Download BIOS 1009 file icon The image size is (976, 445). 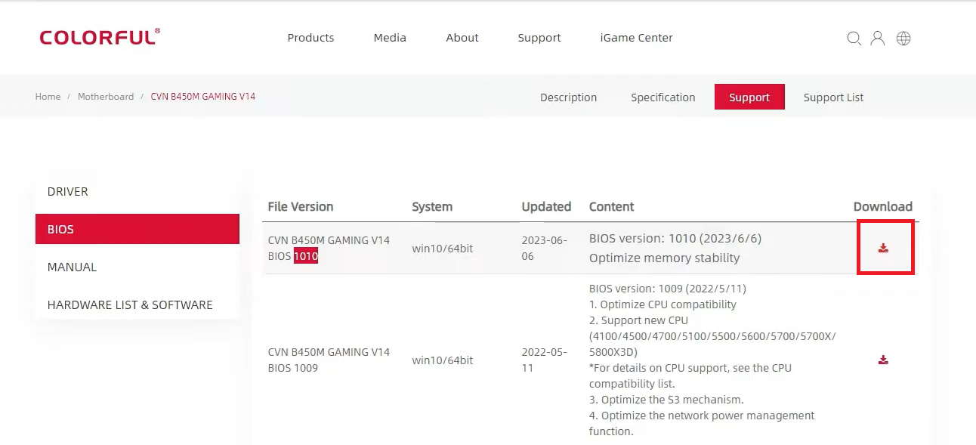(883, 360)
